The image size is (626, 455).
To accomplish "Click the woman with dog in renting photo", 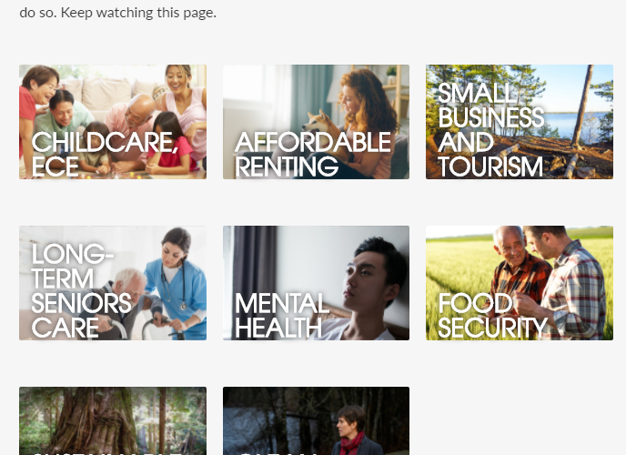I will [351, 120].
